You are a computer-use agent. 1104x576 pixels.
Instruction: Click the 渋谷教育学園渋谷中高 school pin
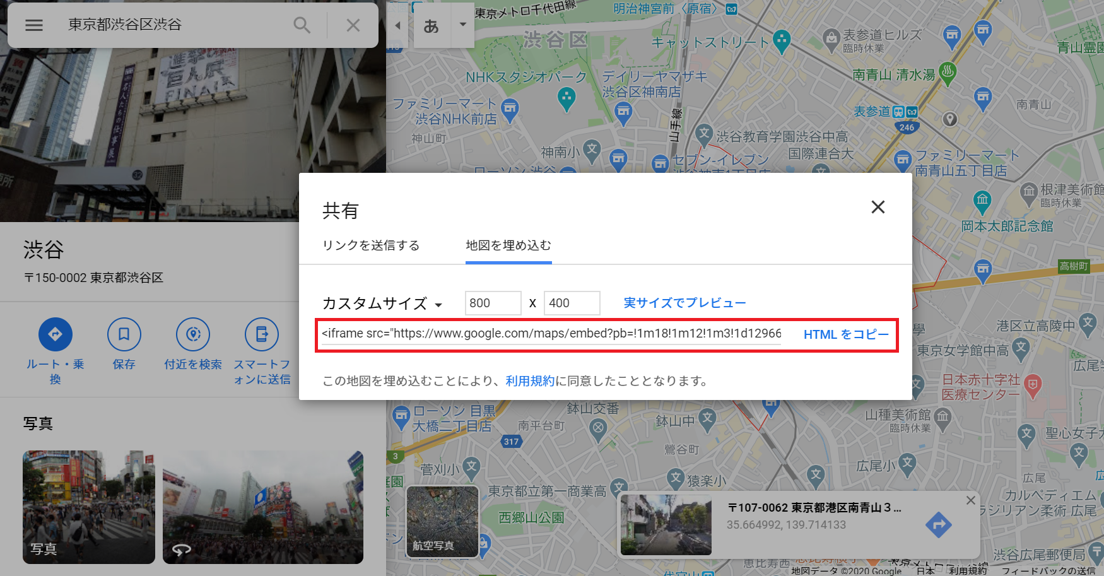703,134
